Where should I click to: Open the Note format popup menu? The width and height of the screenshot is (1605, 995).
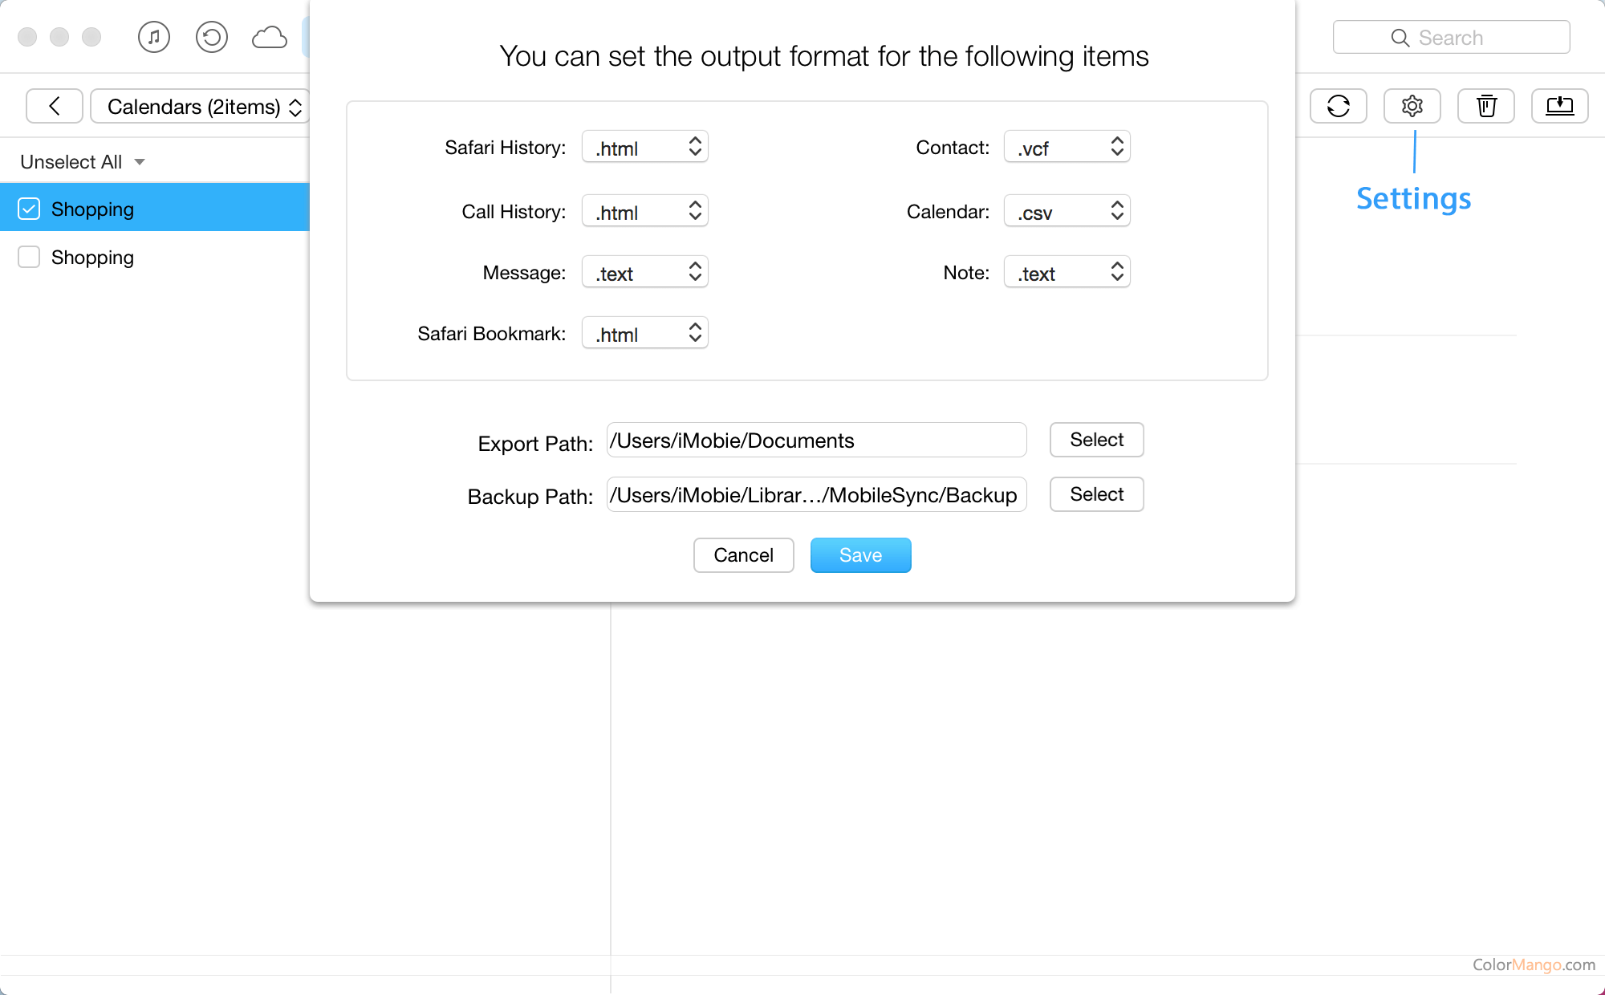coord(1067,272)
